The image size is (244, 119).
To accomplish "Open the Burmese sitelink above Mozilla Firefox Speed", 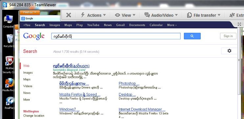I will 74,83.
